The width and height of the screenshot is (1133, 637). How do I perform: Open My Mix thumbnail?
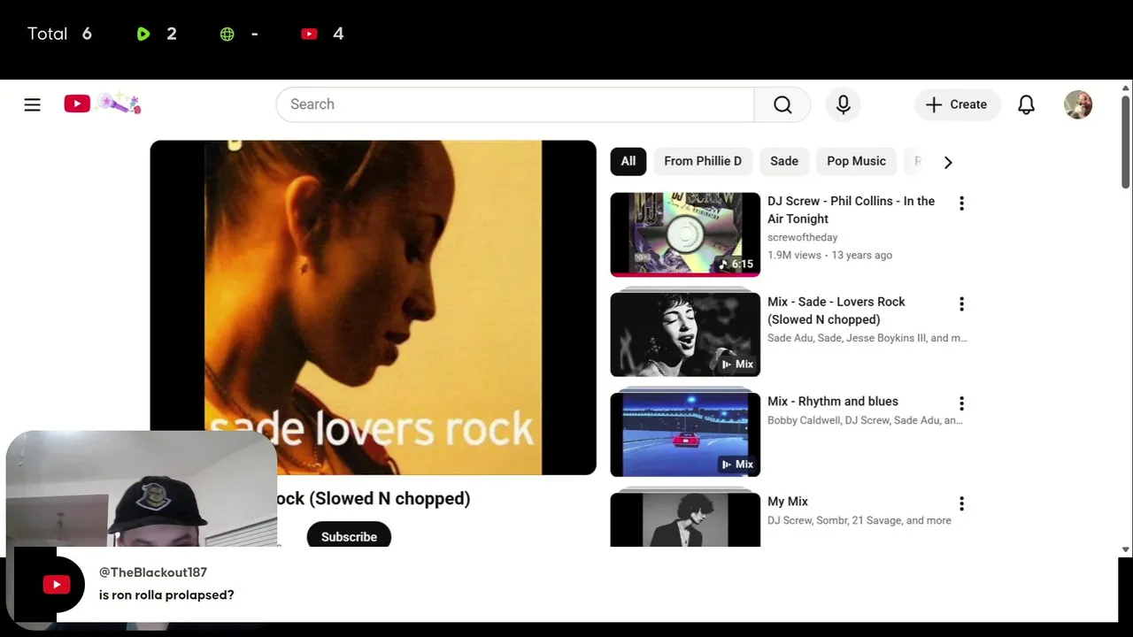click(685, 520)
